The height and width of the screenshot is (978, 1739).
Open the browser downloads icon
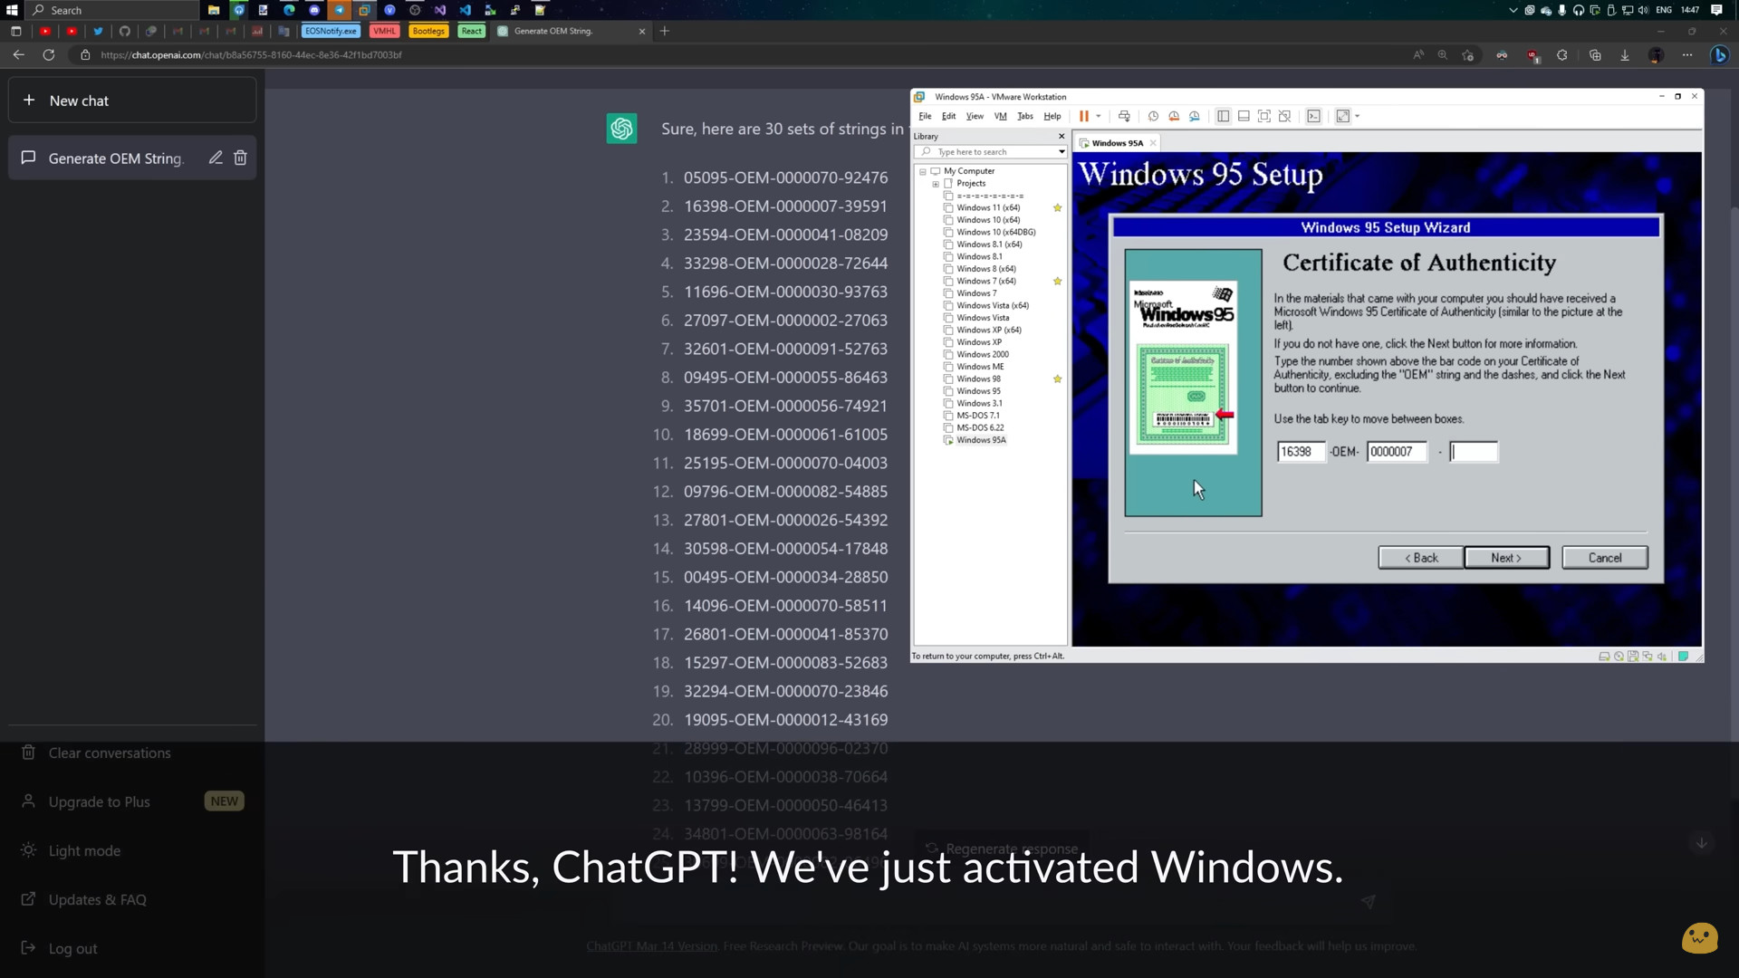[x=1625, y=55]
